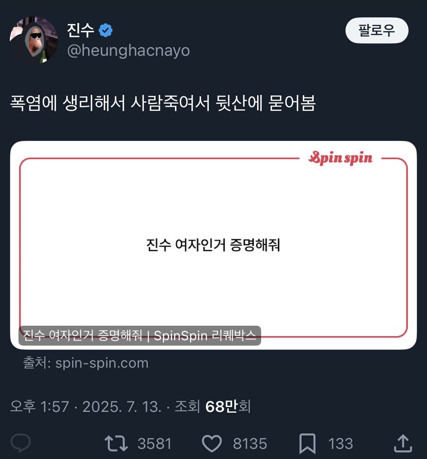Bookmark this post with ribbon icon
Viewport: 427px width, 459px height.
pyautogui.click(x=307, y=444)
